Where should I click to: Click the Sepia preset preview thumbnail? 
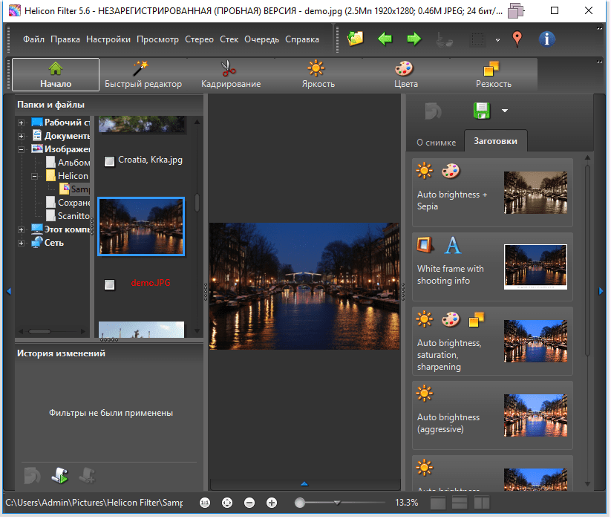535,192
